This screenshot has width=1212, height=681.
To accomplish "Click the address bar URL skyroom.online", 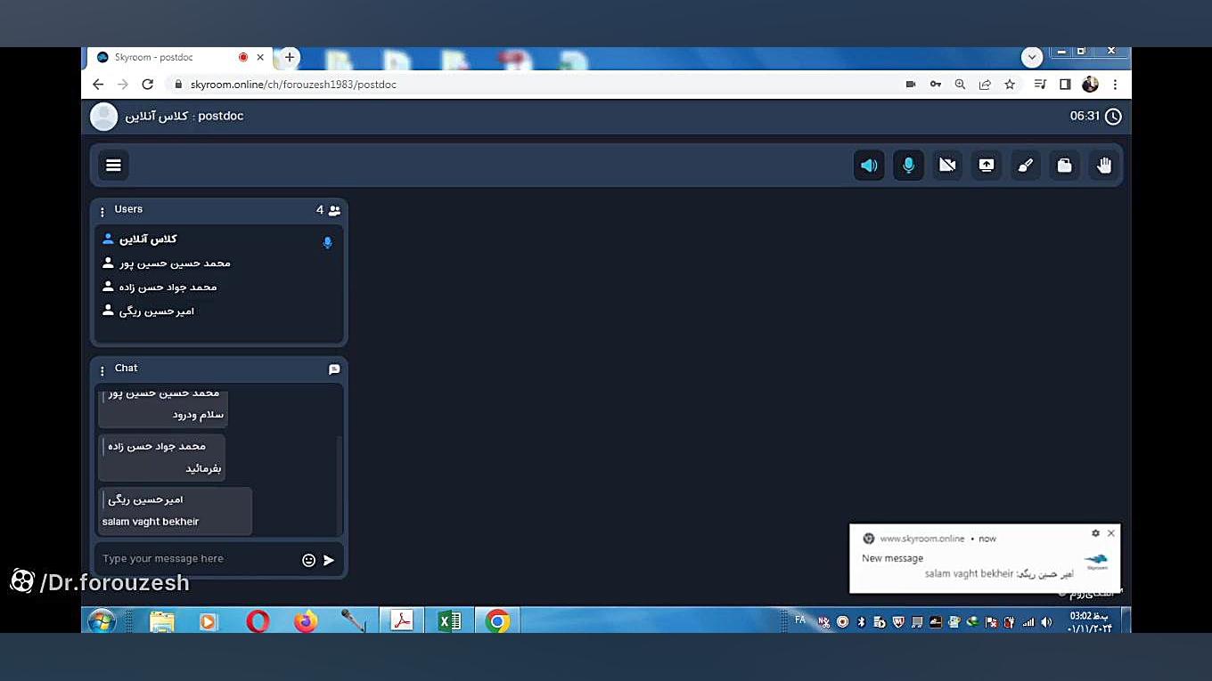I will [293, 85].
